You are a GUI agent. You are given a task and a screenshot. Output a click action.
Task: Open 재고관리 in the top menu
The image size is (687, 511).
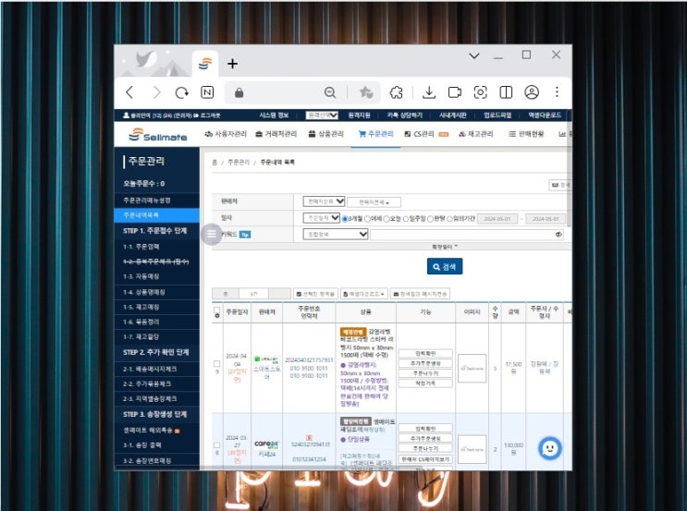[476, 134]
